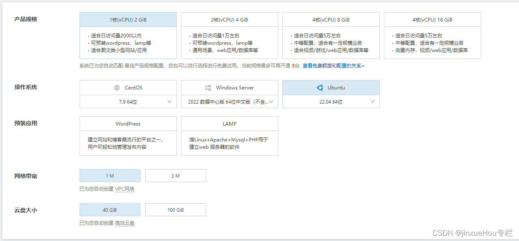Image resolution: width=519 pixels, height=241 pixels.
Task: Click the 操作系统 section label
Action: (x=26, y=87)
